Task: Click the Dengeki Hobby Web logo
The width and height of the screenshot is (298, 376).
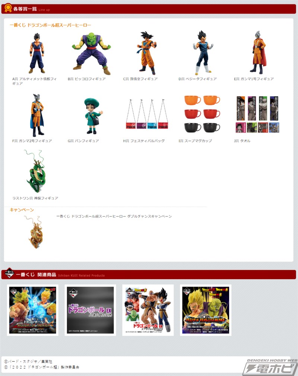Action: click(x=269, y=367)
